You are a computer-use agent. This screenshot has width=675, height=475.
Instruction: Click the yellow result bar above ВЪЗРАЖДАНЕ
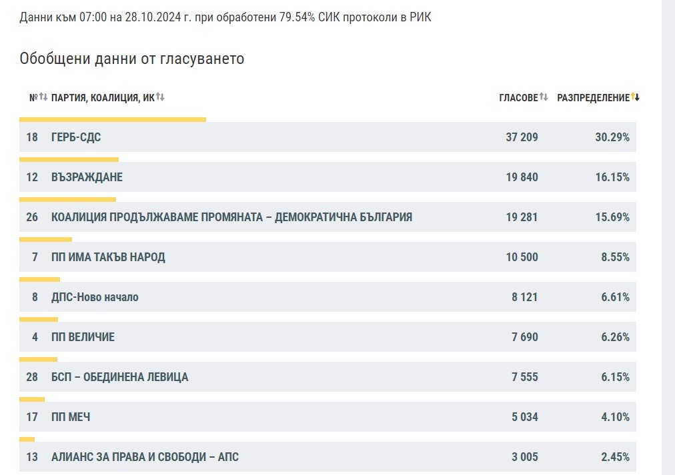pos(69,160)
